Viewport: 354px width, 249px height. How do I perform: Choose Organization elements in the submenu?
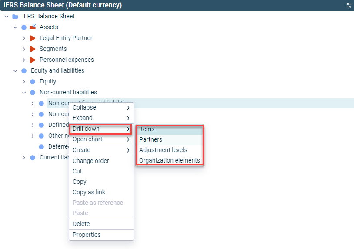[x=170, y=160]
